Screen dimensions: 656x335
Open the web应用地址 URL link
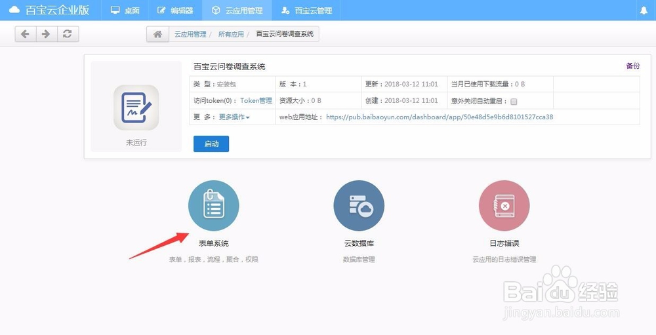pos(440,117)
